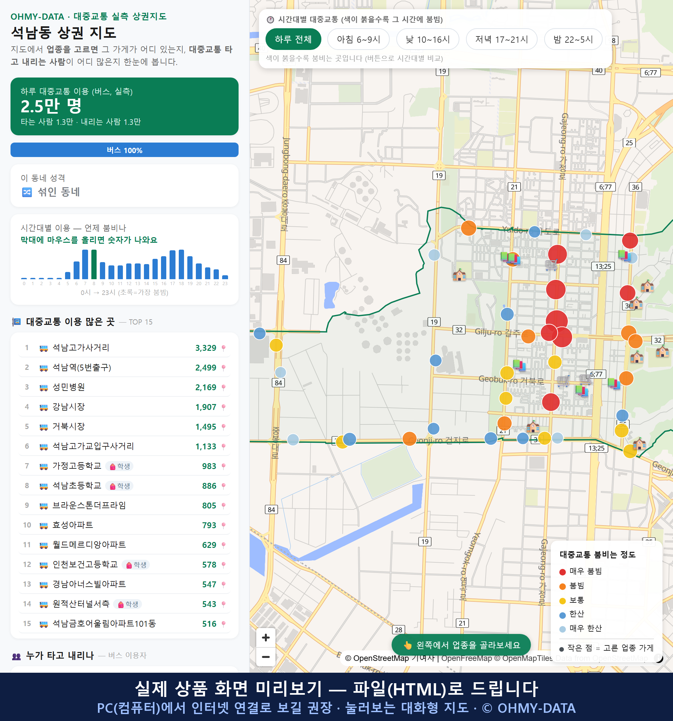Select the 밤 22~5시 time filter
The height and width of the screenshot is (721, 673).
coord(573,39)
